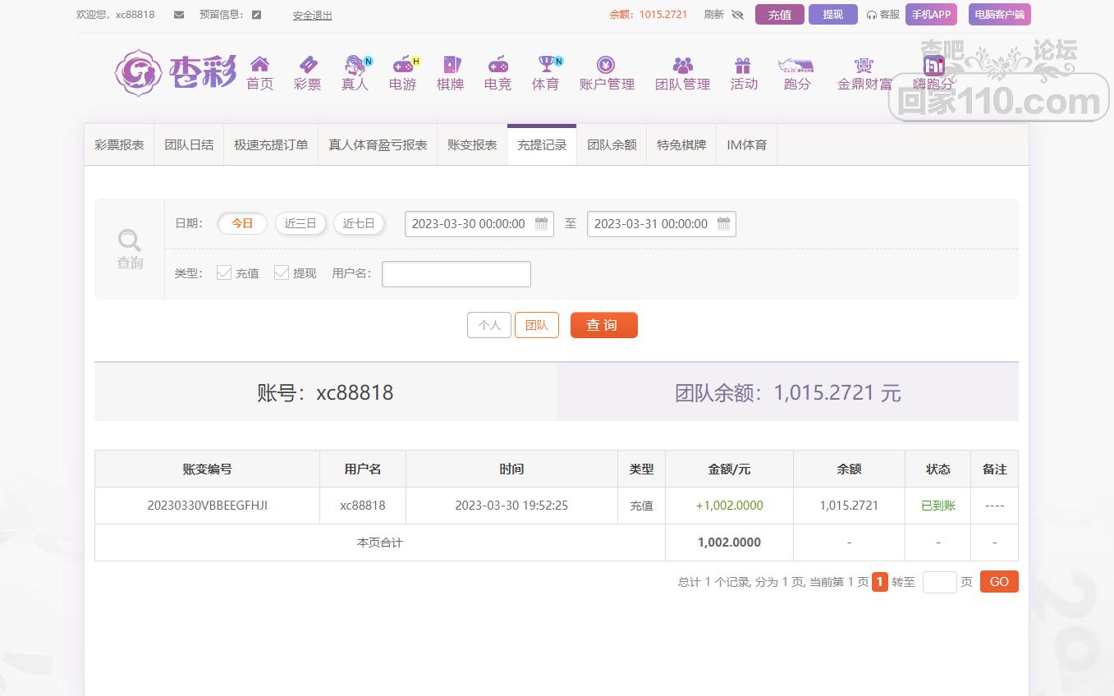Open the start date calendar picker

(x=542, y=223)
